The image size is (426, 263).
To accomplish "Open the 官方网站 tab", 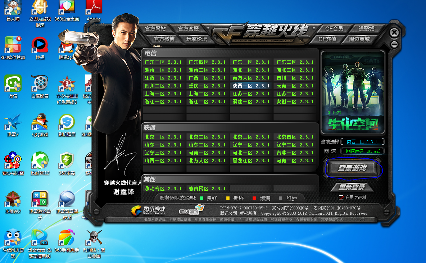I will (x=155, y=28).
